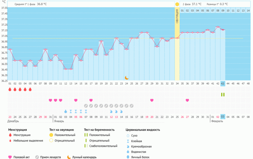Click the menstruation drop icon on cycle day 01

10,89
